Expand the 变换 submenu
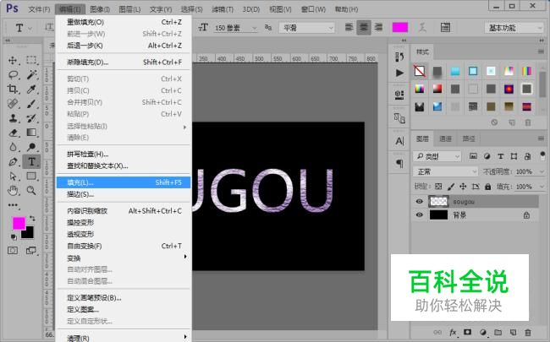 click(124, 258)
